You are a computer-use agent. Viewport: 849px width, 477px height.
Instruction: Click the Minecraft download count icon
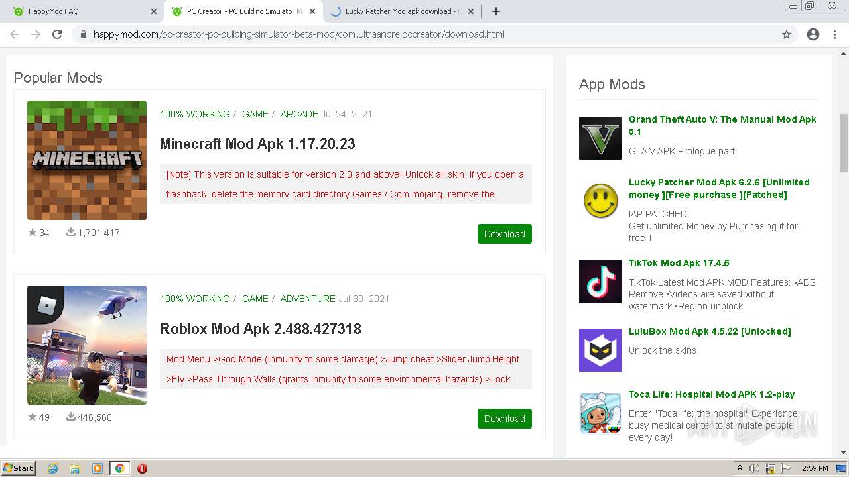tap(71, 232)
